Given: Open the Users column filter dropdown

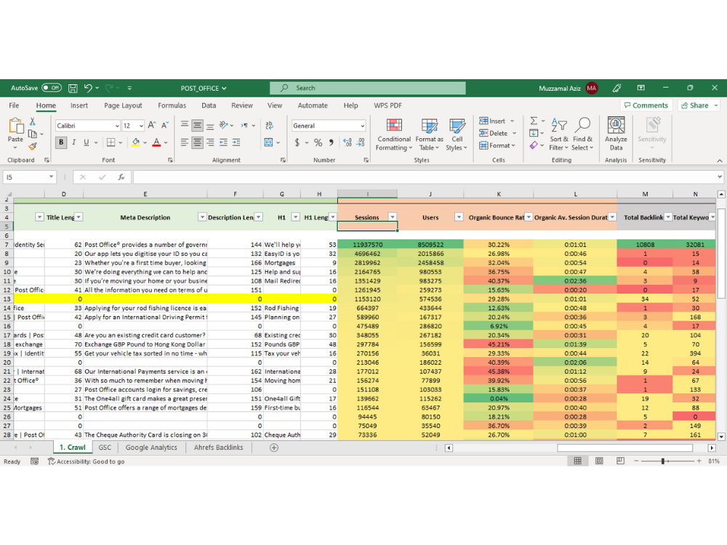Looking at the screenshot, I should [x=459, y=217].
